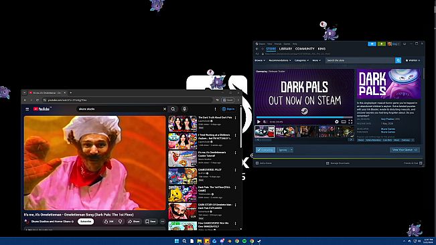This screenshot has height=245, width=436.
Task: Open Windows Start menu on taskbar
Action: point(177,241)
